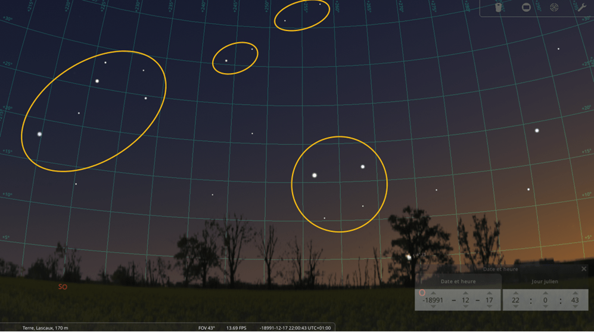Image resolution: width=594 pixels, height=332 pixels.
Task: Click the rounded screen icon in top toolbar
Action: click(x=526, y=8)
